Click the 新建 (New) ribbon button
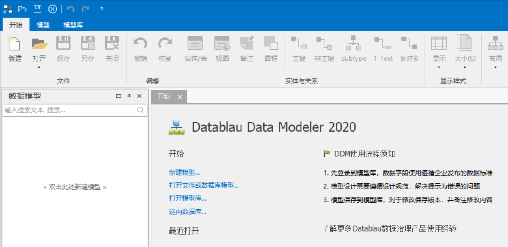This screenshot has height=247, width=508. pyautogui.click(x=15, y=49)
